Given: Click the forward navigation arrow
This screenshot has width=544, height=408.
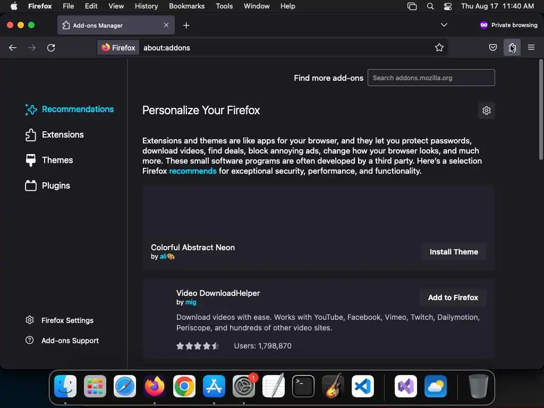Looking at the screenshot, I should pos(32,47).
